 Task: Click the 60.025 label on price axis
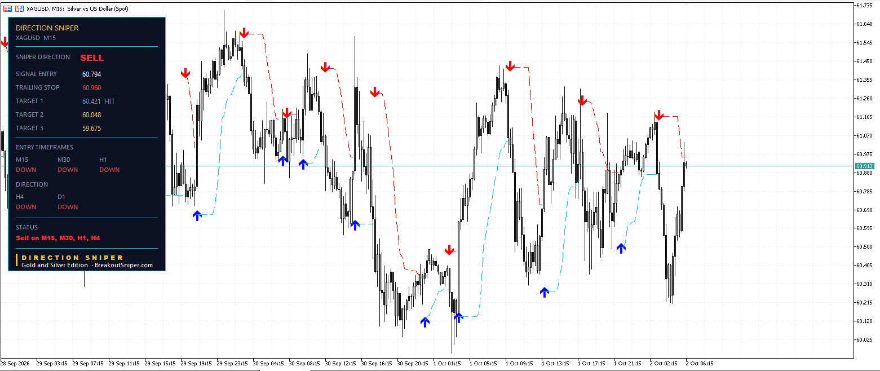pos(866,339)
